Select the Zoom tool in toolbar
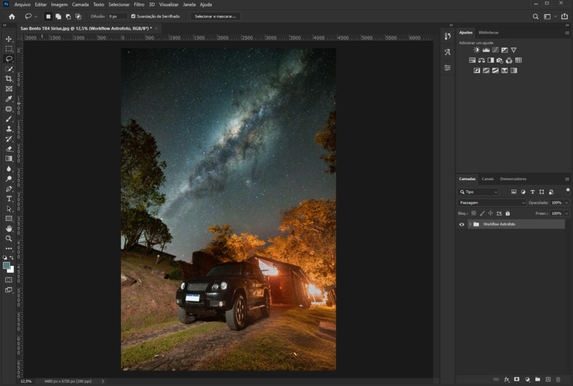This screenshot has height=386, width=573. pyautogui.click(x=9, y=238)
